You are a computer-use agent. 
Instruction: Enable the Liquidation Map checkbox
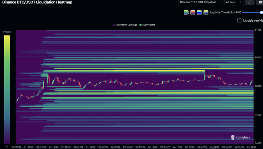coord(239,21)
